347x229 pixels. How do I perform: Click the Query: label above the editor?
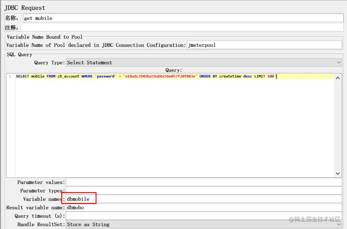pyautogui.click(x=174, y=70)
